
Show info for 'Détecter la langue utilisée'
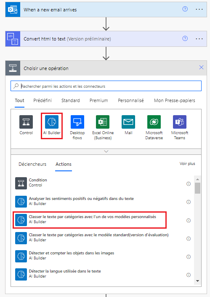[189, 275]
